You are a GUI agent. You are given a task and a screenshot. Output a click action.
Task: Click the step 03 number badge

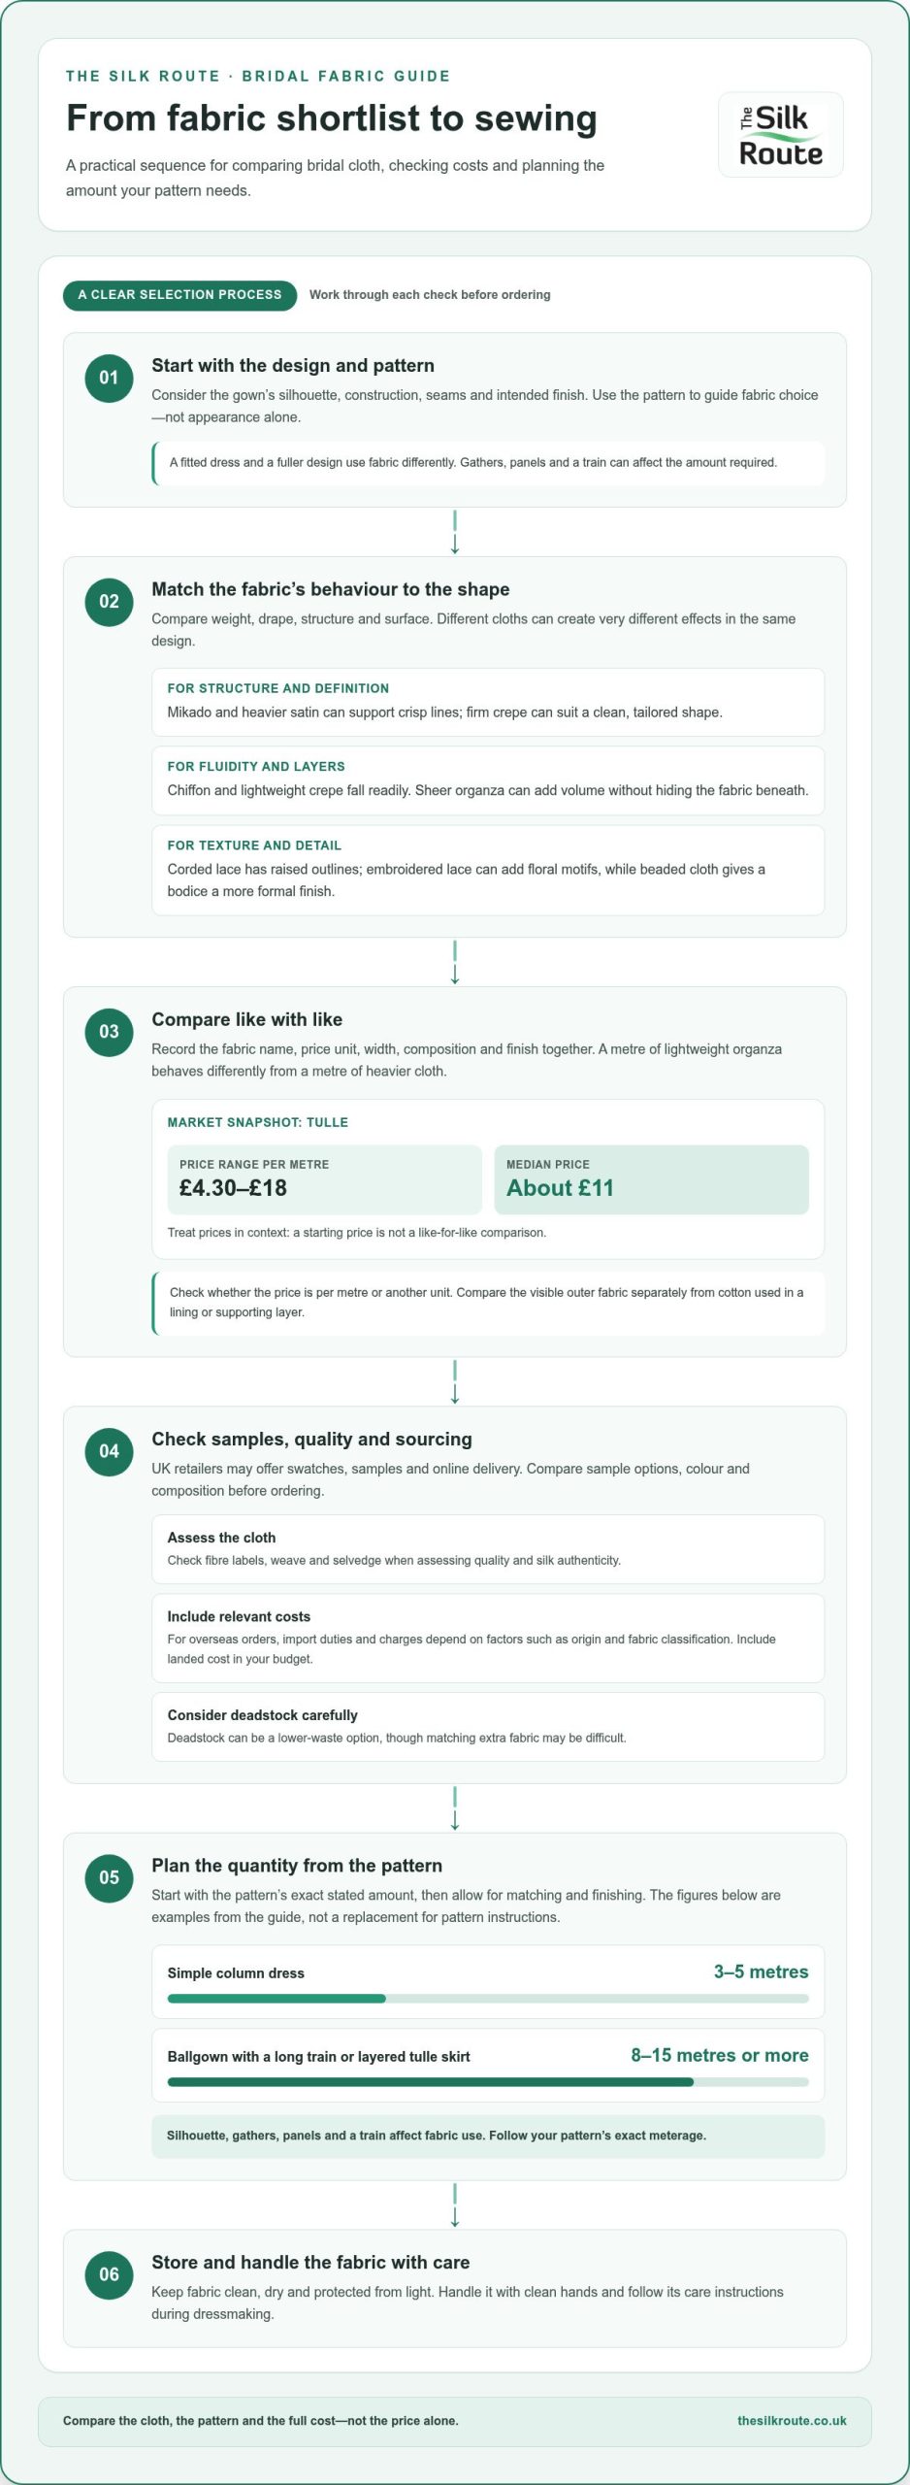tap(109, 1032)
